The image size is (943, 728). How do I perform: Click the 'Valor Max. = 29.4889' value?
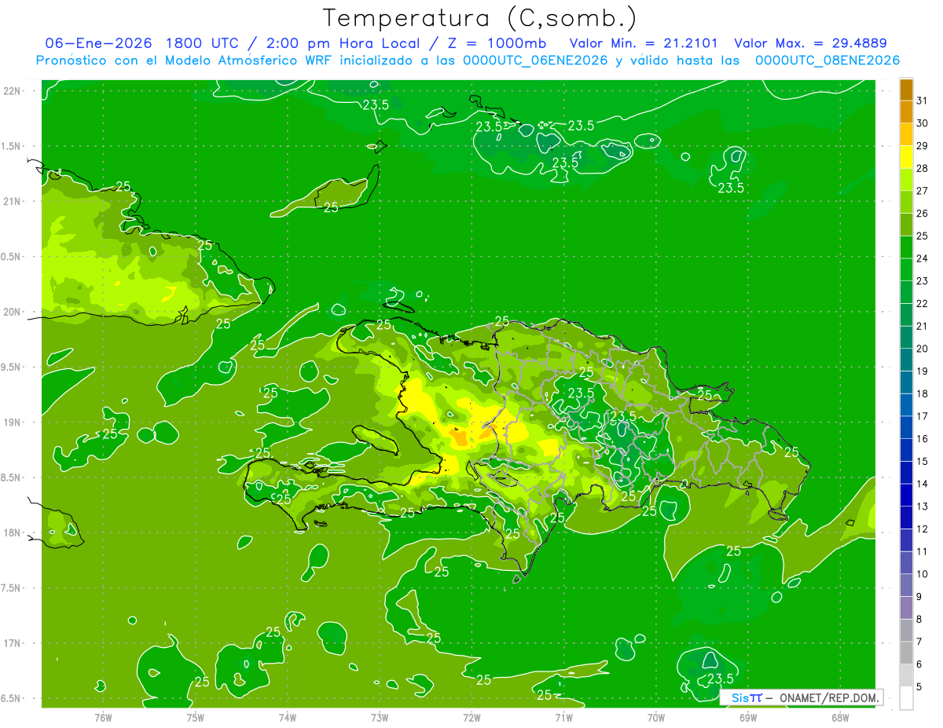(x=810, y=43)
